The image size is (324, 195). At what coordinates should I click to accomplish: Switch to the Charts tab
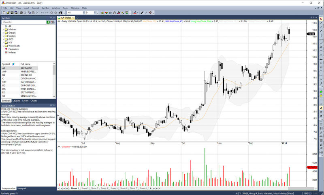click(x=34, y=101)
